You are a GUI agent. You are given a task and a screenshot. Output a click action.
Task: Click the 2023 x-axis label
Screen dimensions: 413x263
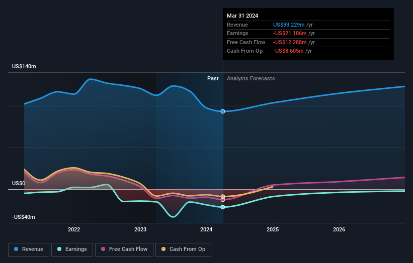[140, 230]
